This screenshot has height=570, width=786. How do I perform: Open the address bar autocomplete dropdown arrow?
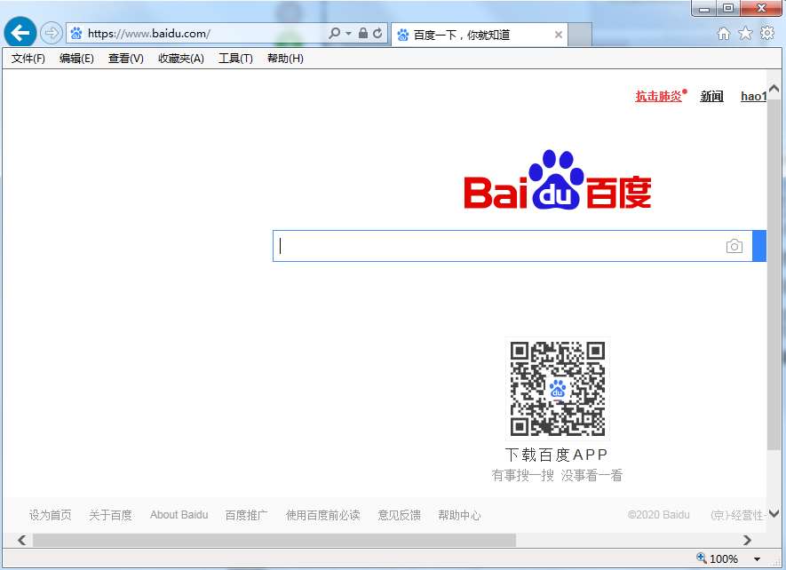348,34
